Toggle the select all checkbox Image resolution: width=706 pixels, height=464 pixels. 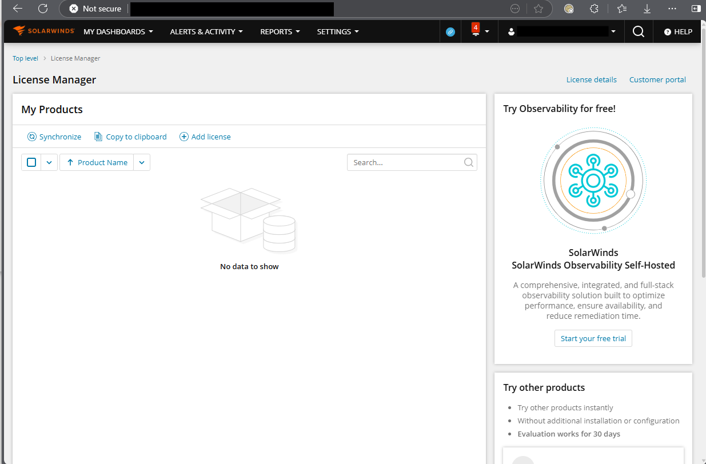click(x=31, y=162)
